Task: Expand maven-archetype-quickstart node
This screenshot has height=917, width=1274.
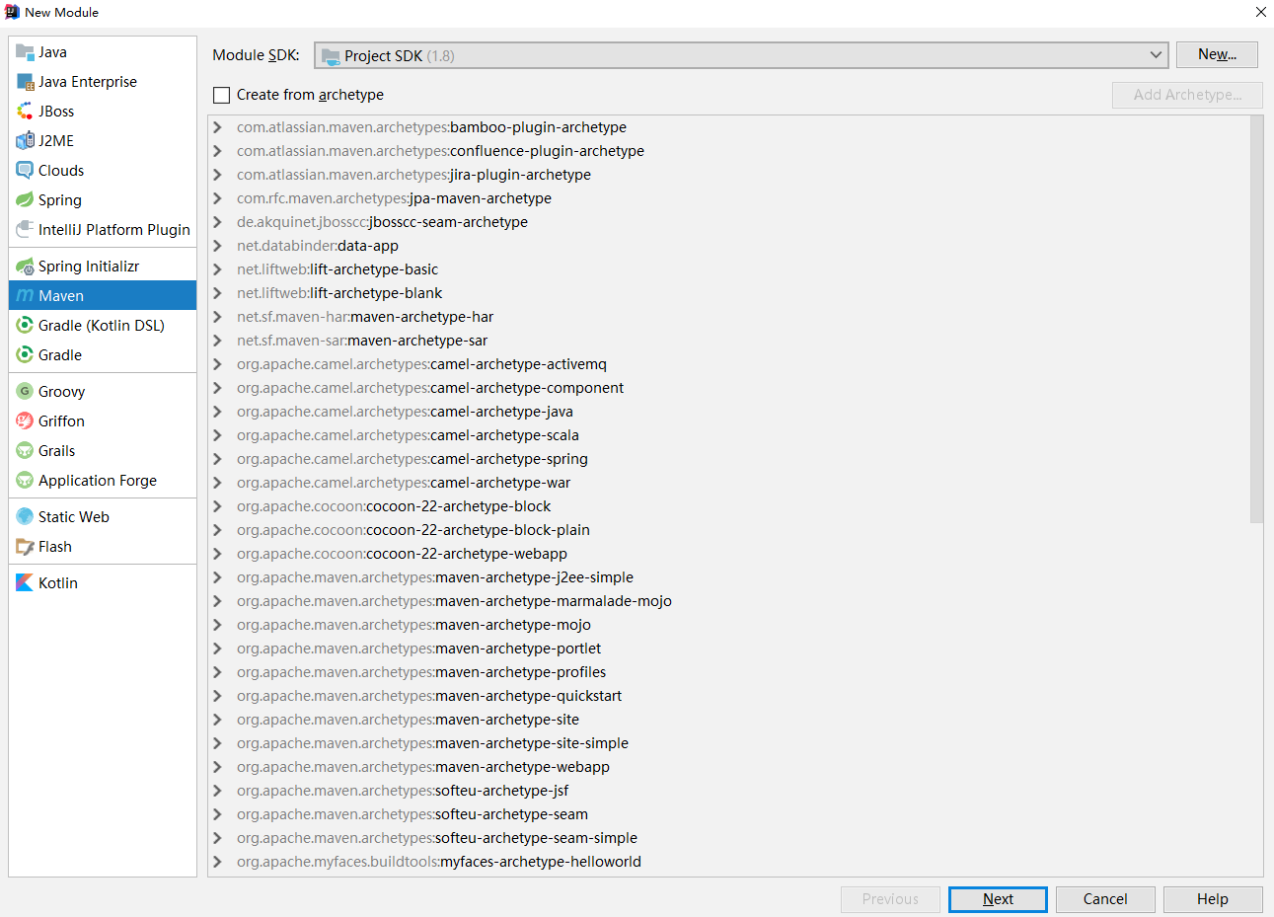Action: [x=218, y=696]
